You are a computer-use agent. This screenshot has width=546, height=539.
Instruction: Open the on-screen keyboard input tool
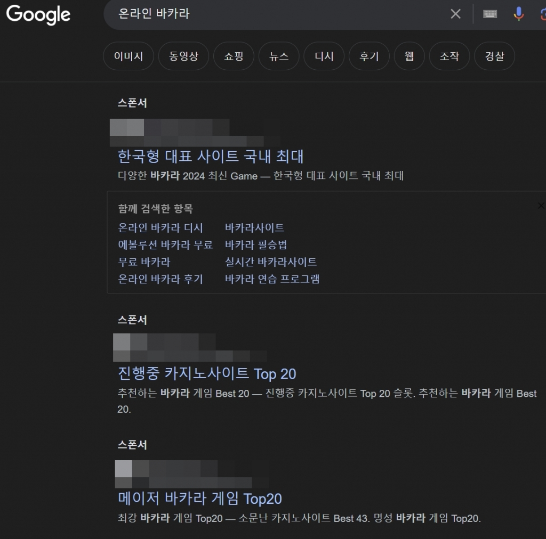[490, 14]
